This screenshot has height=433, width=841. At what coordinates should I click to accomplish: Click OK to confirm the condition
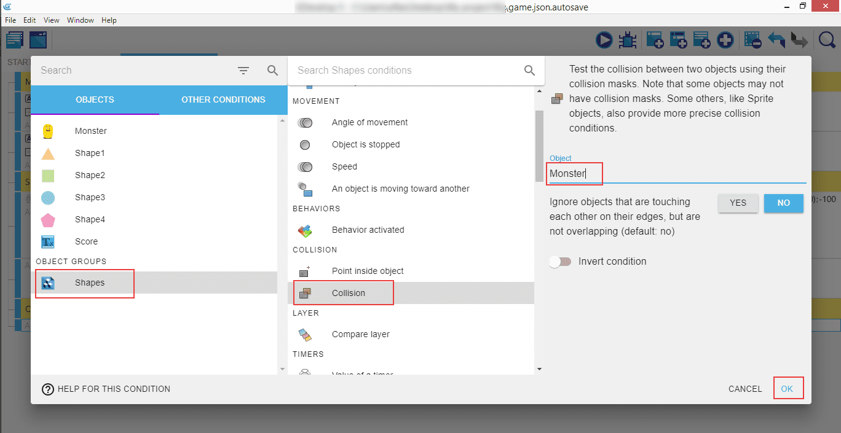tap(787, 389)
